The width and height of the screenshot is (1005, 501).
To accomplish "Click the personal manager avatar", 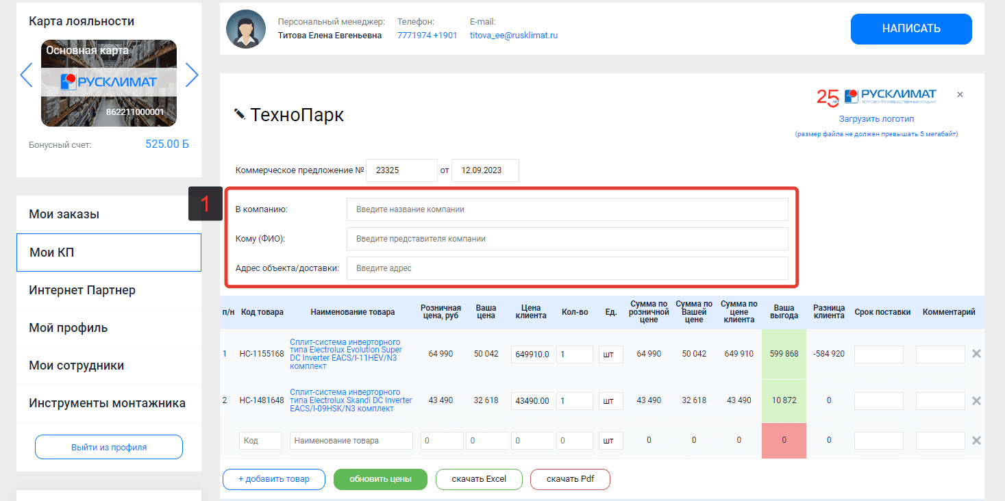I will (246, 29).
